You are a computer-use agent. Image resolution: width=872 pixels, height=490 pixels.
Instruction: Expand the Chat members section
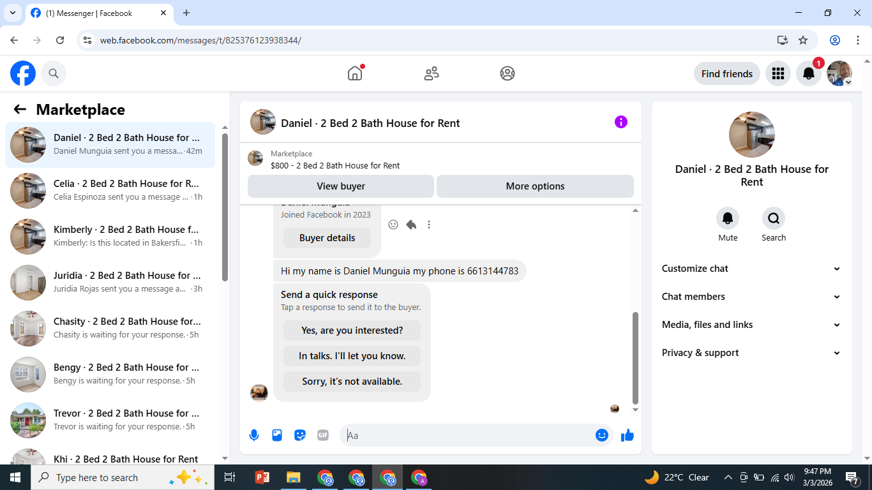point(751,297)
